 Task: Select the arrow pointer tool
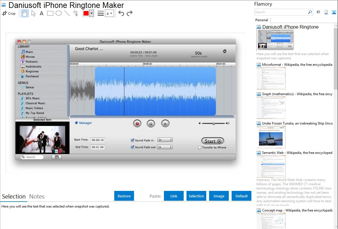(33, 13)
